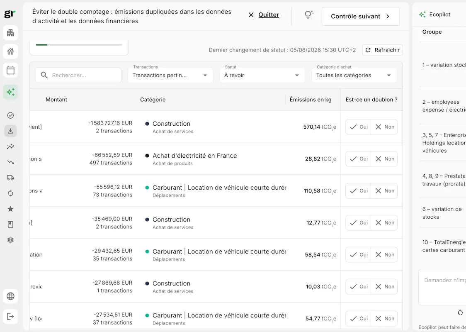Open the star favorites sidebar icon
The height and width of the screenshot is (332, 466).
click(10, 209)
